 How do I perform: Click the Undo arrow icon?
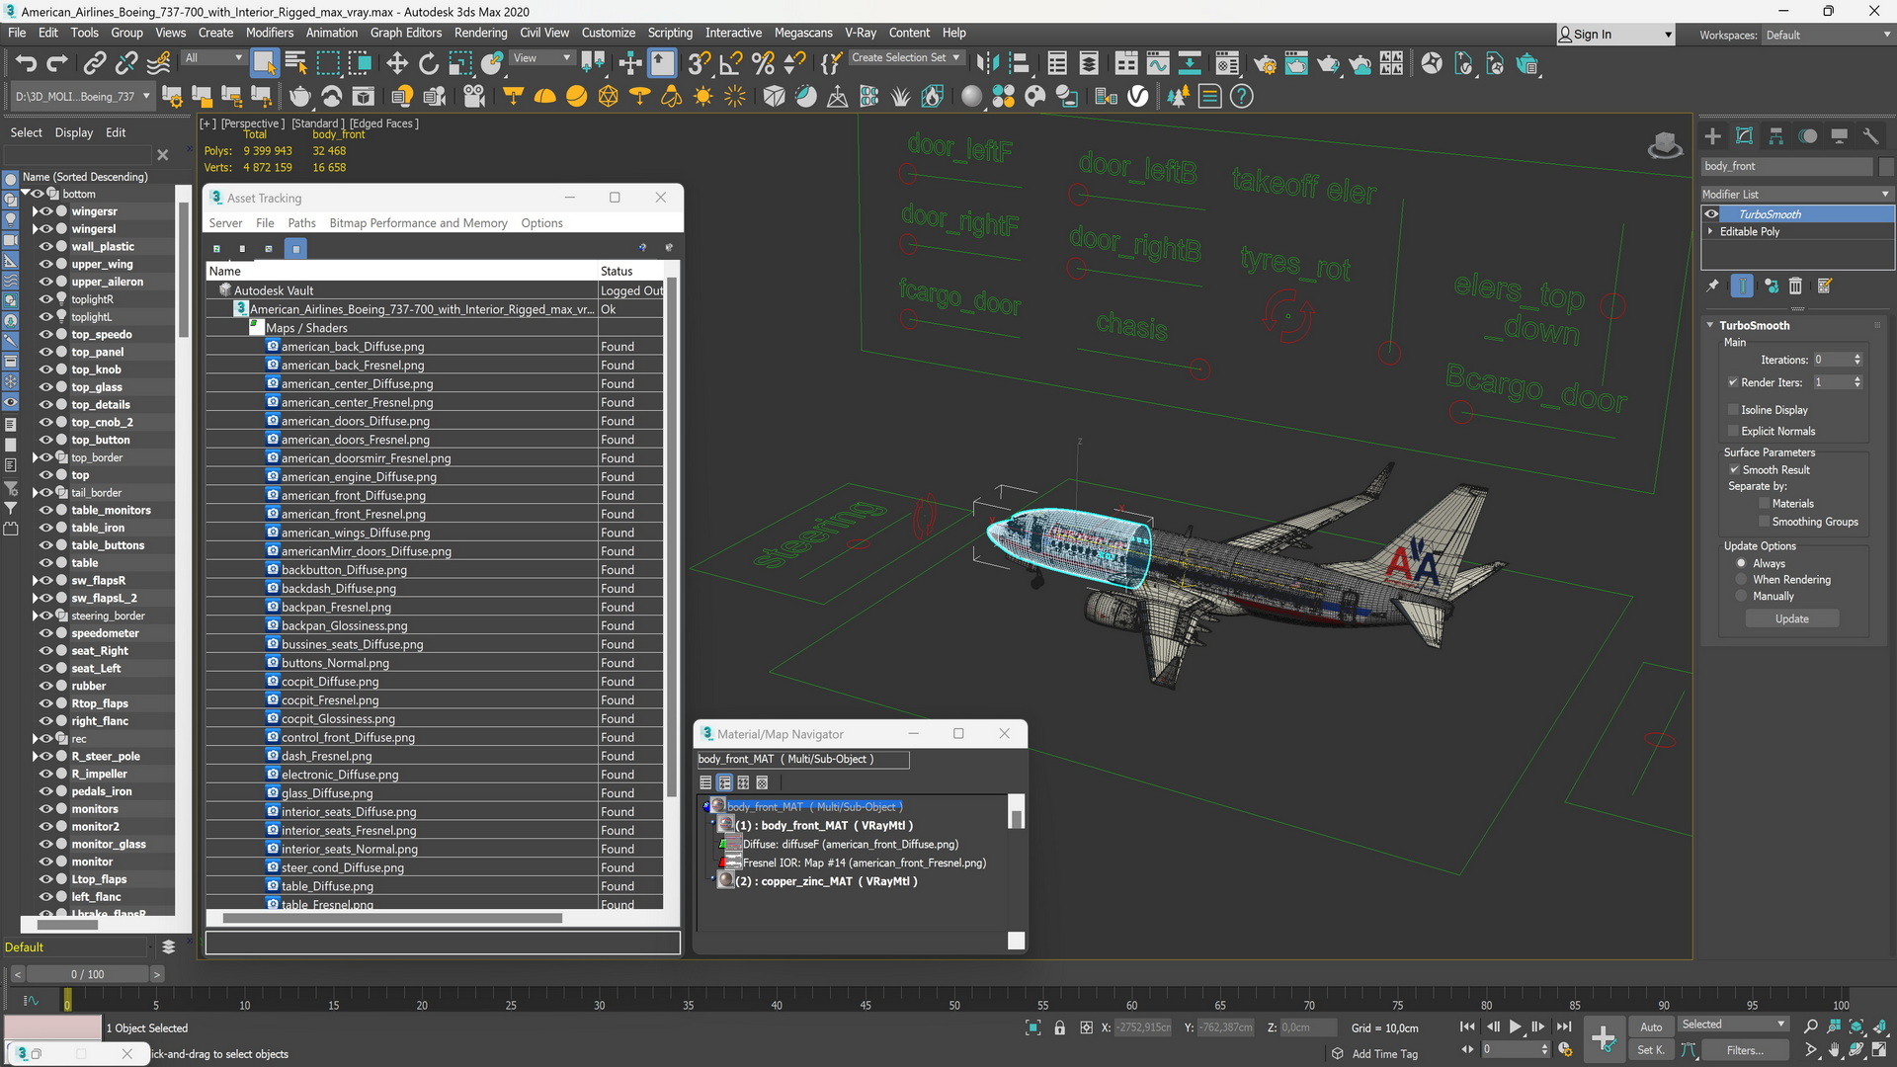[26, 64]
